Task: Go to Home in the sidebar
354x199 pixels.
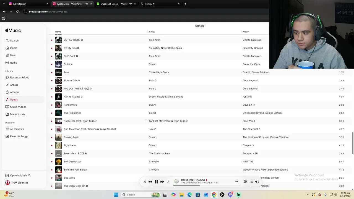Action: tap(24, 48)
